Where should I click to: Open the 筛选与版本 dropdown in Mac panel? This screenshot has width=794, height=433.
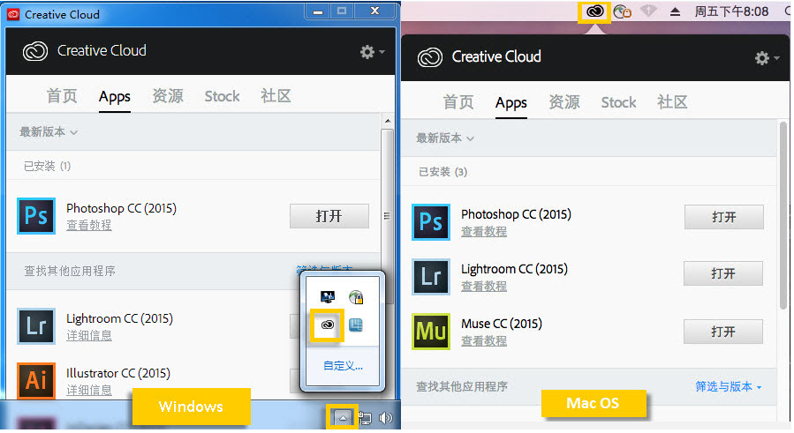[729, 386]
